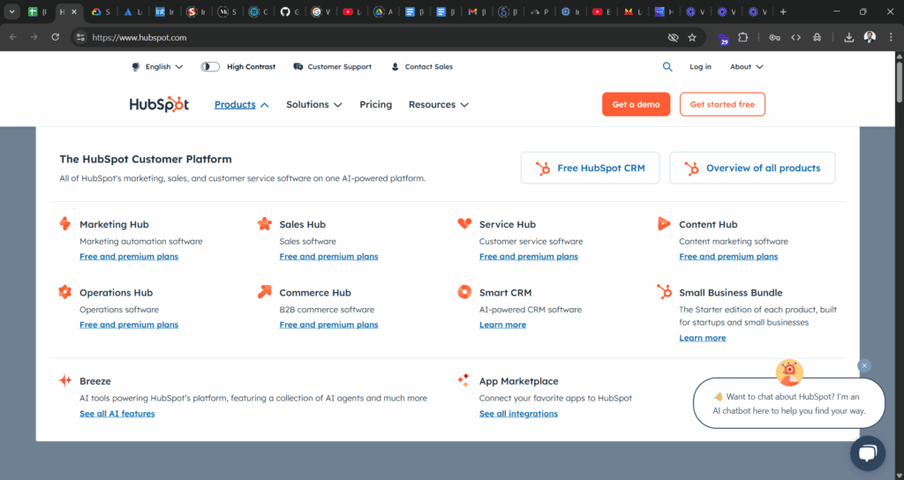Open the browser profile avatar

(x=870, y=37)
